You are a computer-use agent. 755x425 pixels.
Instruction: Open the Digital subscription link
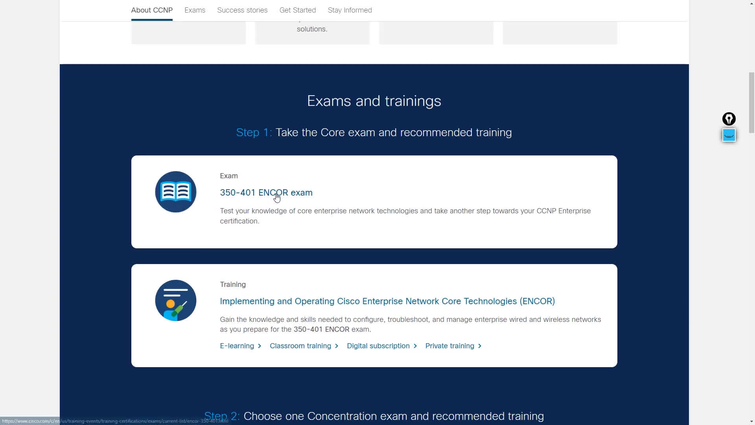378,346
